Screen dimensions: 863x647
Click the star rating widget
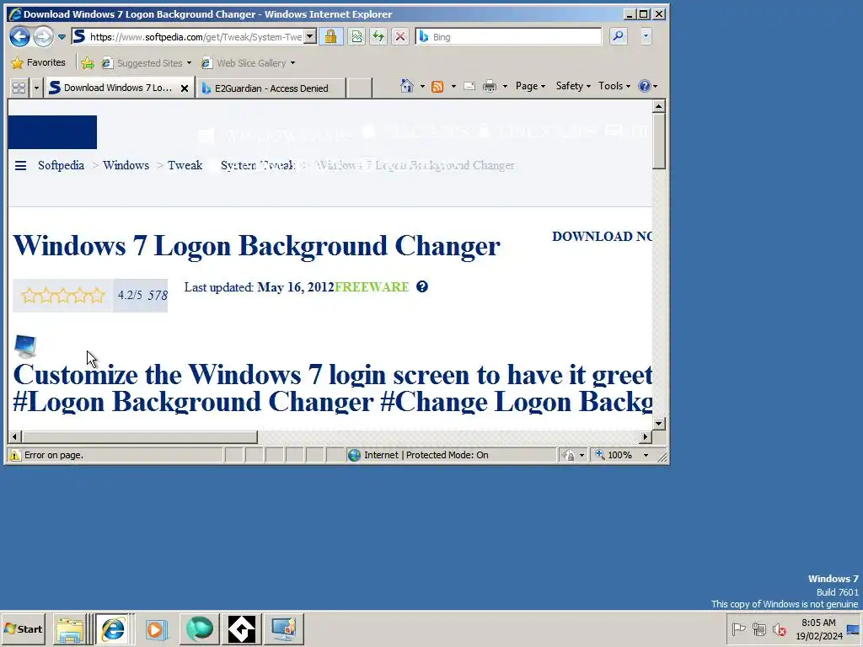62,296
